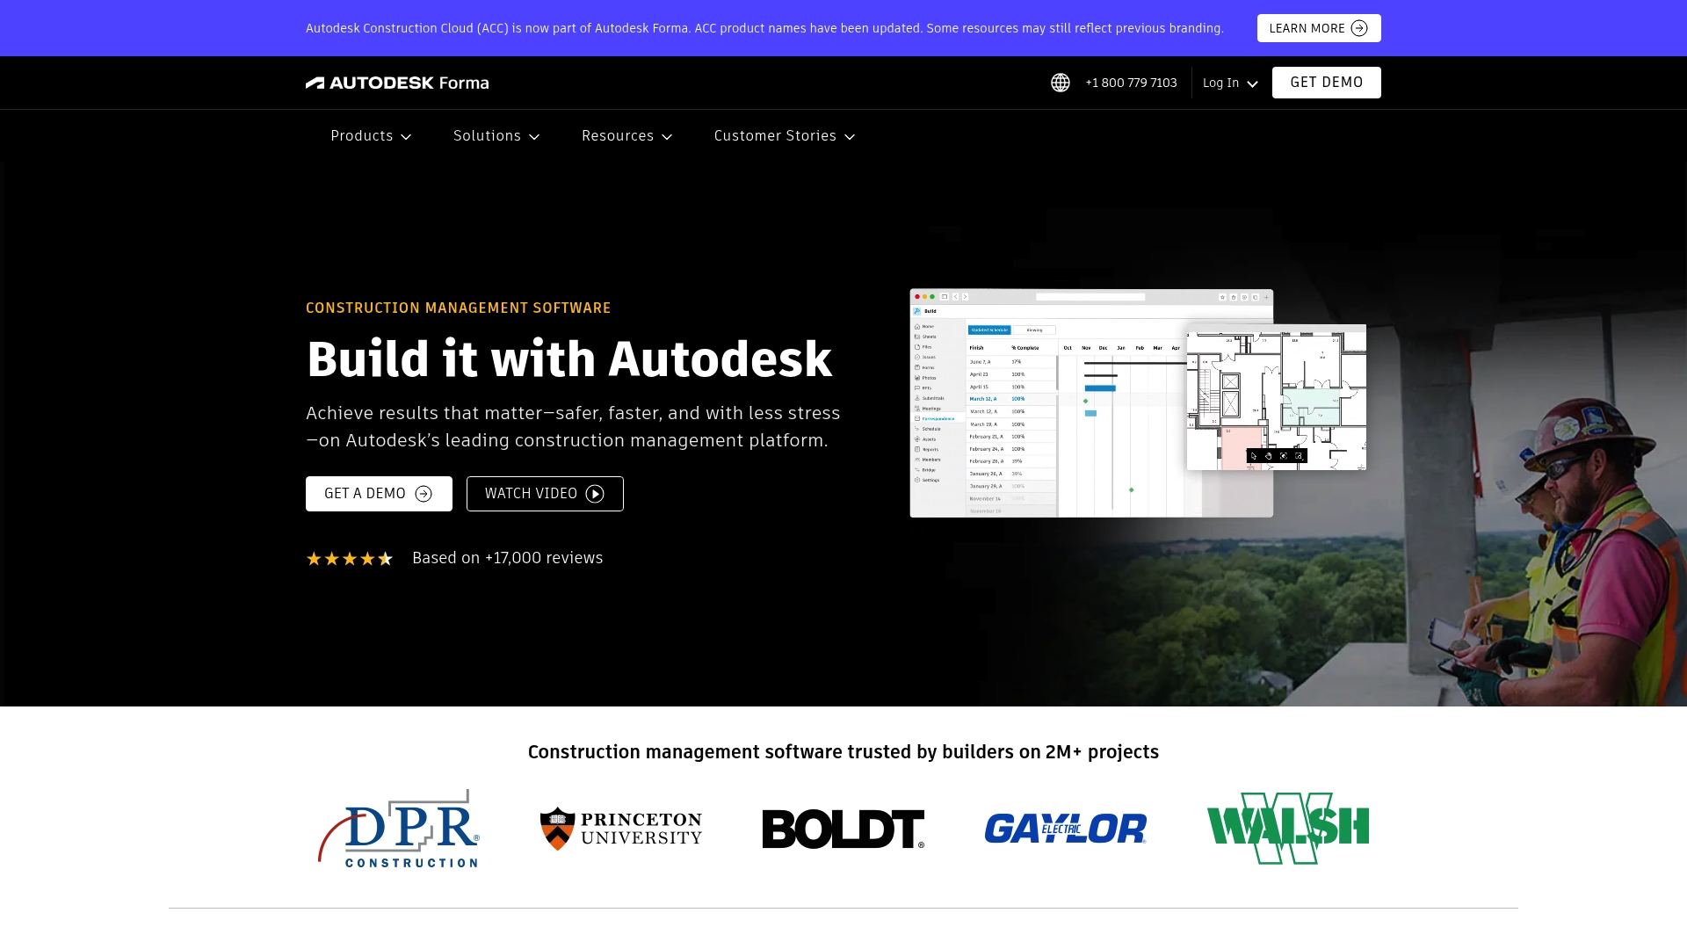Screen dimensions: 1687x949
Task: Expand the Solutions menu
Action: pyautogui.click(x=496, y=136)
